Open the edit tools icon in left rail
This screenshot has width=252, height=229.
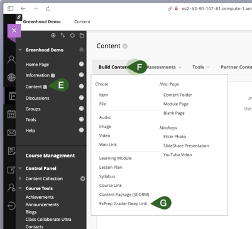click(x=11, y=169)
